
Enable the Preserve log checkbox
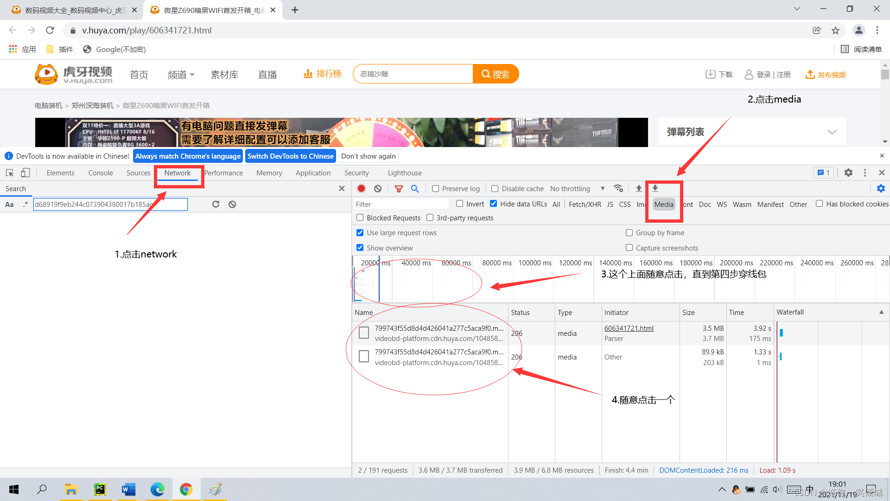435,189
